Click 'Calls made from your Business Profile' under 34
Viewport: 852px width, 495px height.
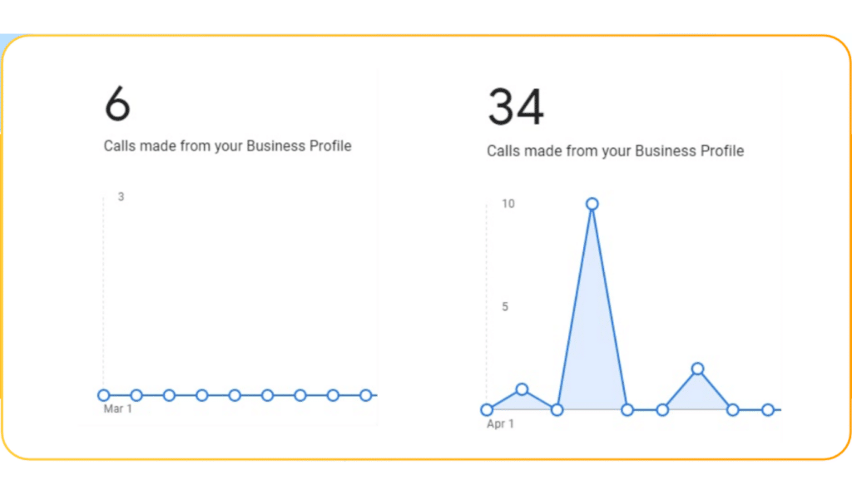click(x=615, y=151)
